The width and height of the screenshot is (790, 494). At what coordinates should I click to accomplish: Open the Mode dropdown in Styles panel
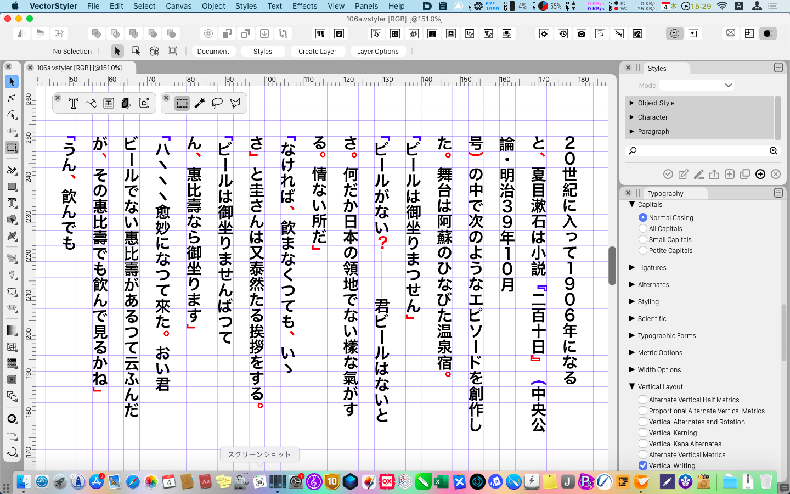tap(696, 85)
